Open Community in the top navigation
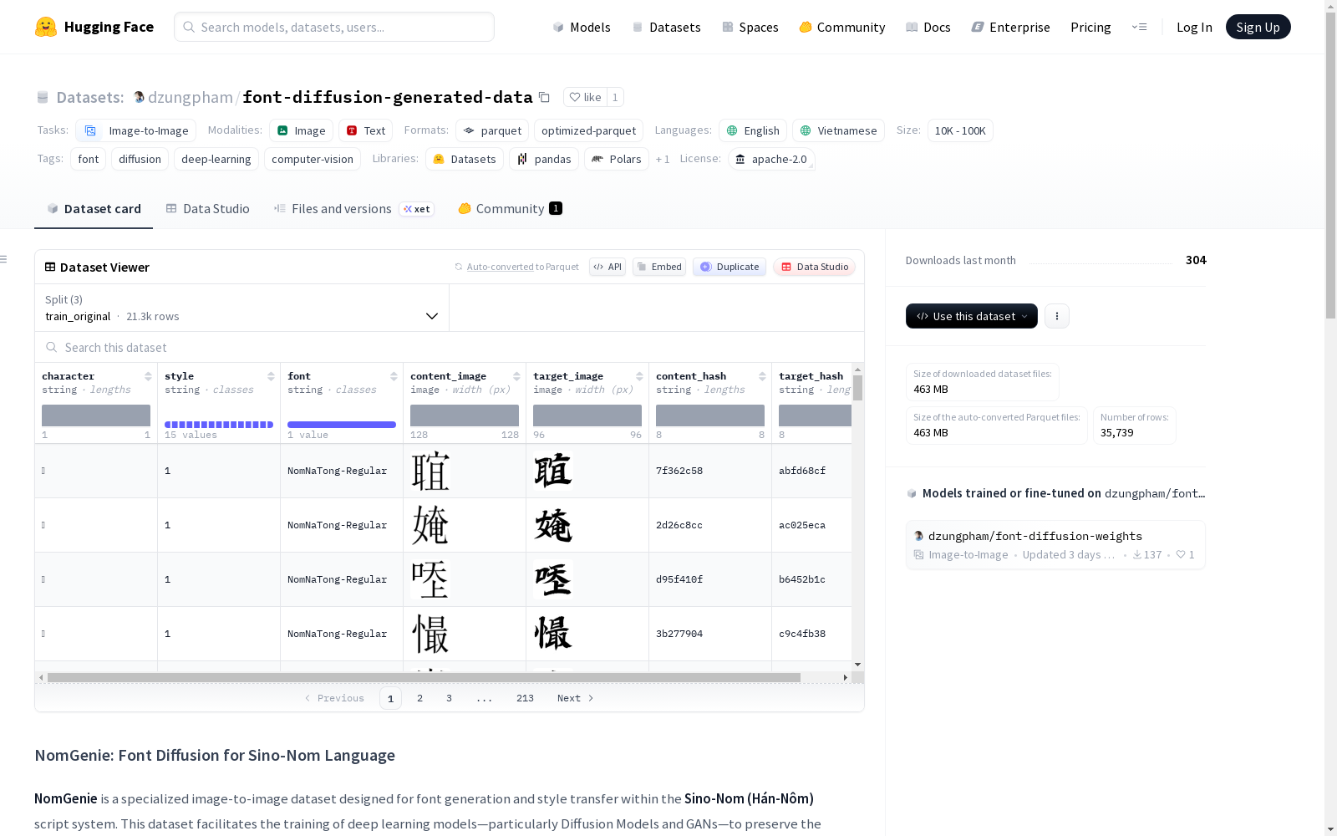This screenshot has width=1337, height=836. [842, 27]
